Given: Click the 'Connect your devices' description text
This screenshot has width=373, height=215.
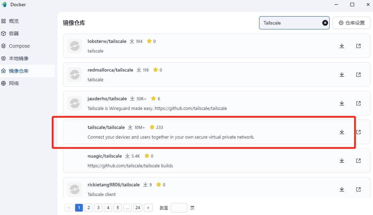Looking at the screenshot, I should [x=171, y=137].
